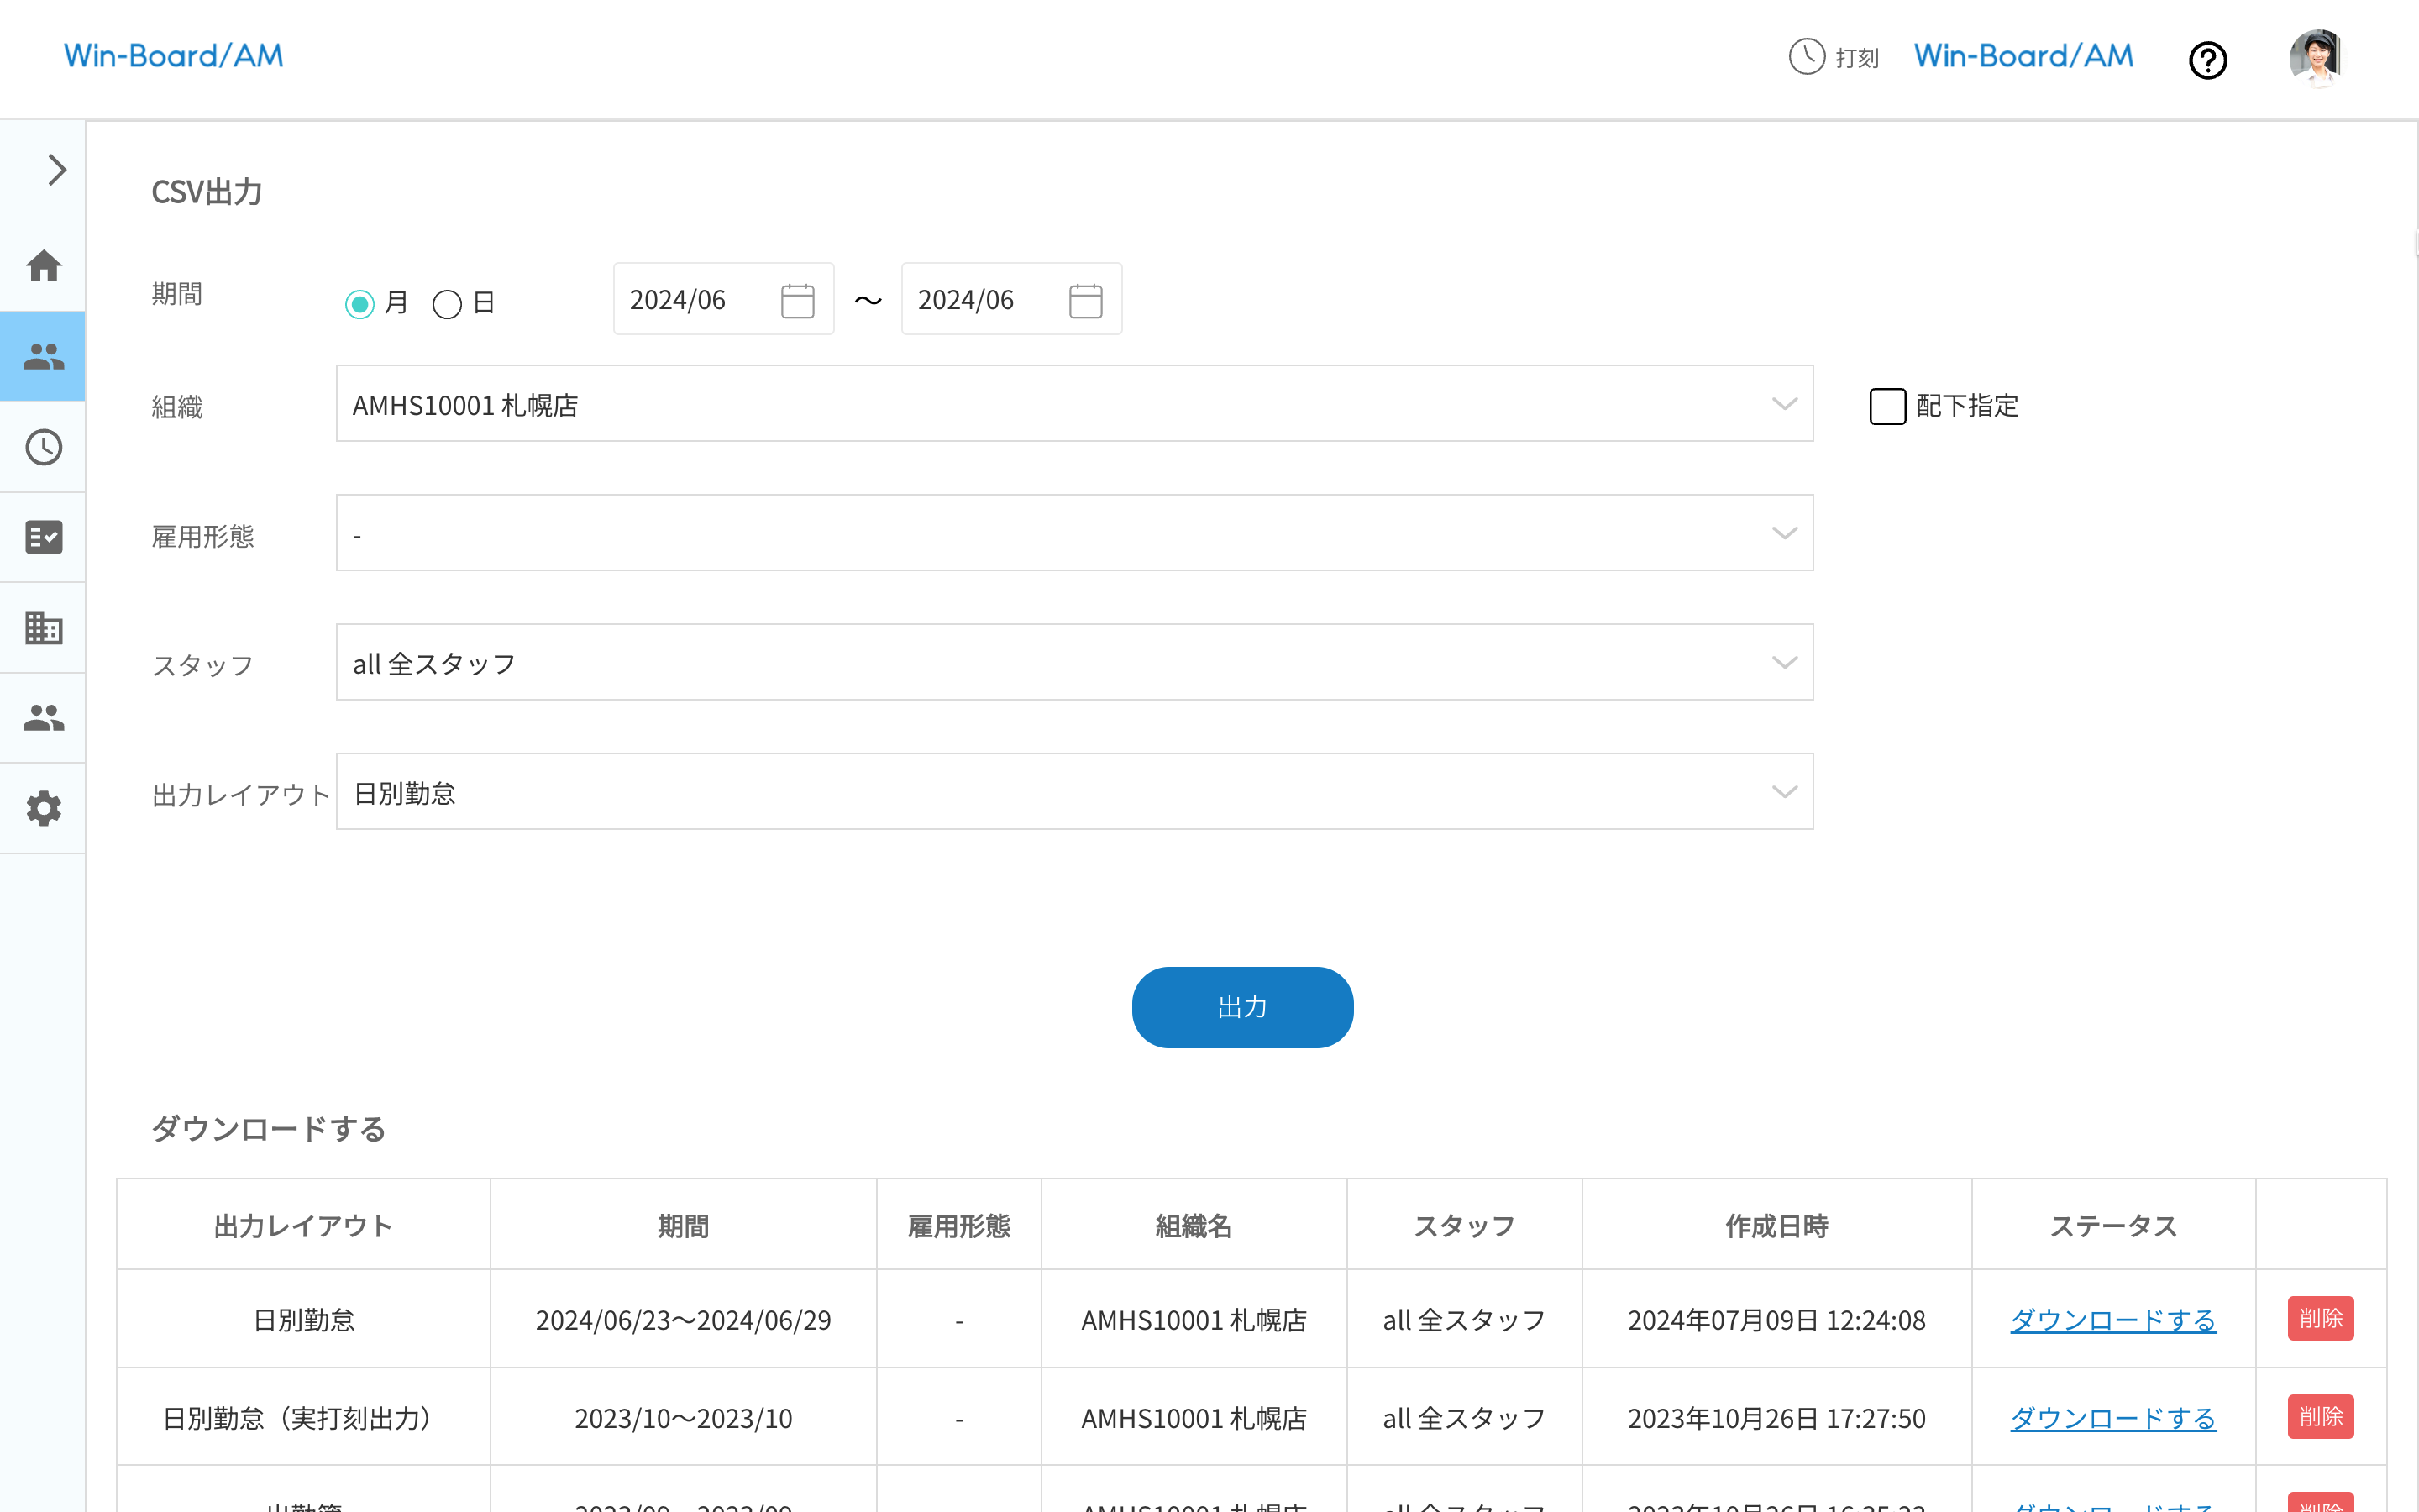This screenshot has width=2419, height=1512.
Task: Open the 雇用形態 dropdown
Action: (x=1073, y=533)
